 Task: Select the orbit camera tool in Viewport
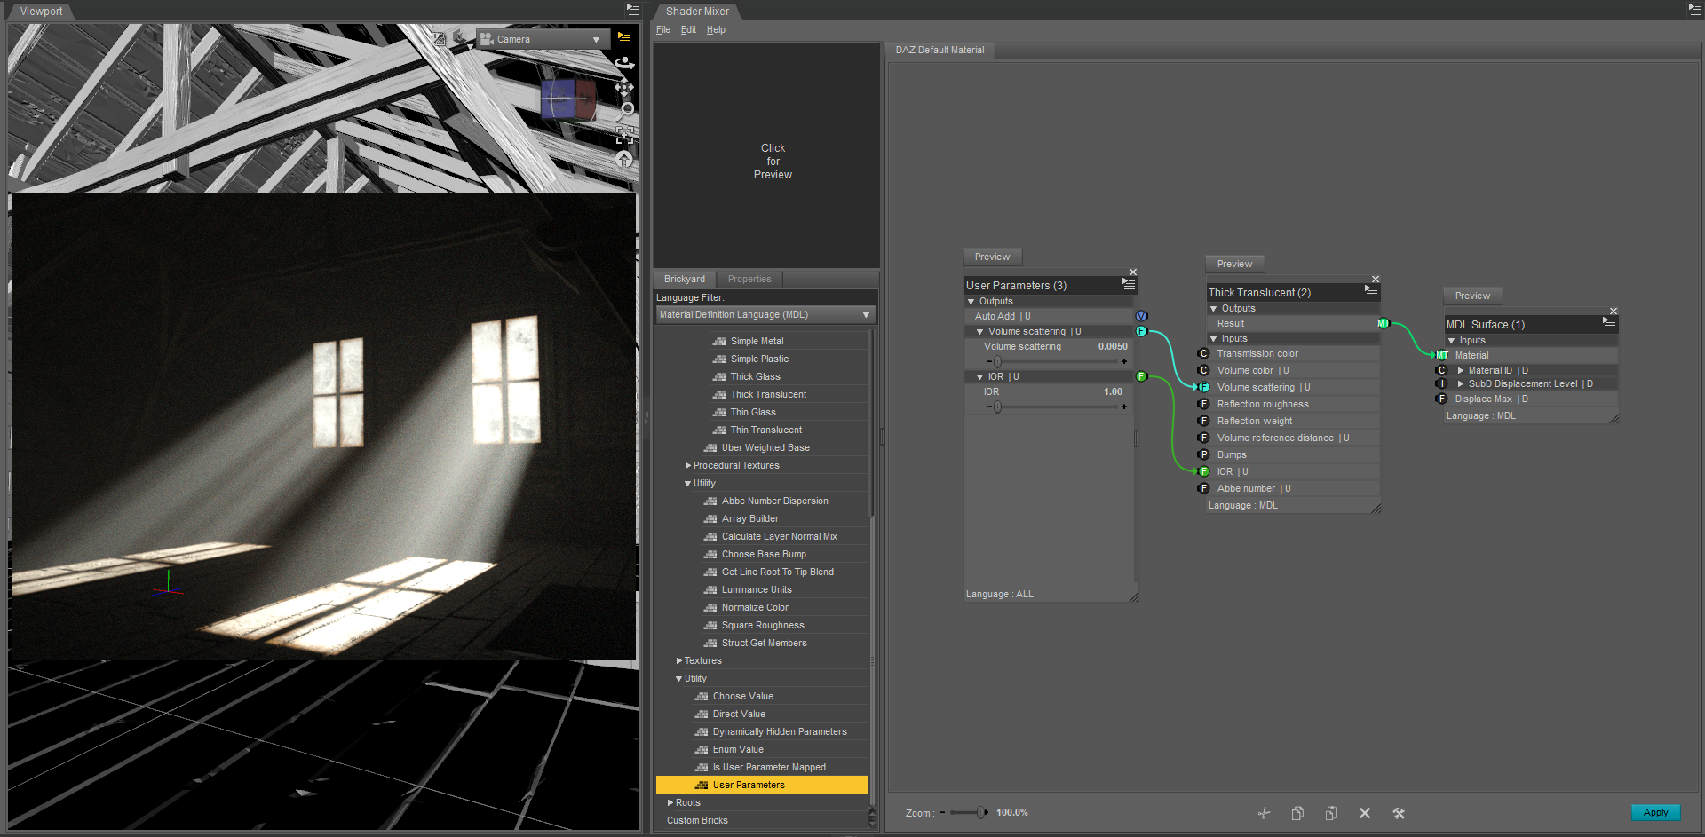click(624, 63)
